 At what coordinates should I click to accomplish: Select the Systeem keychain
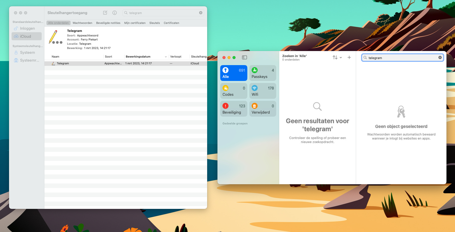coord(27,53)
